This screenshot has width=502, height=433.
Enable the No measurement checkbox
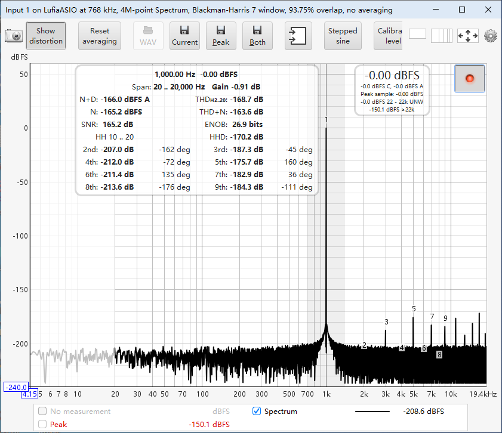point(42,411)
